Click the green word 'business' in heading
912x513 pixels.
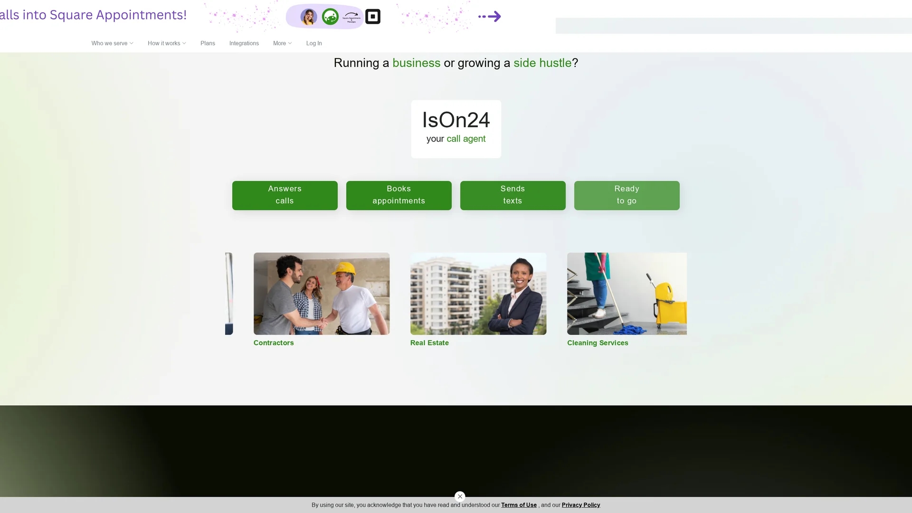pos(417,63)
